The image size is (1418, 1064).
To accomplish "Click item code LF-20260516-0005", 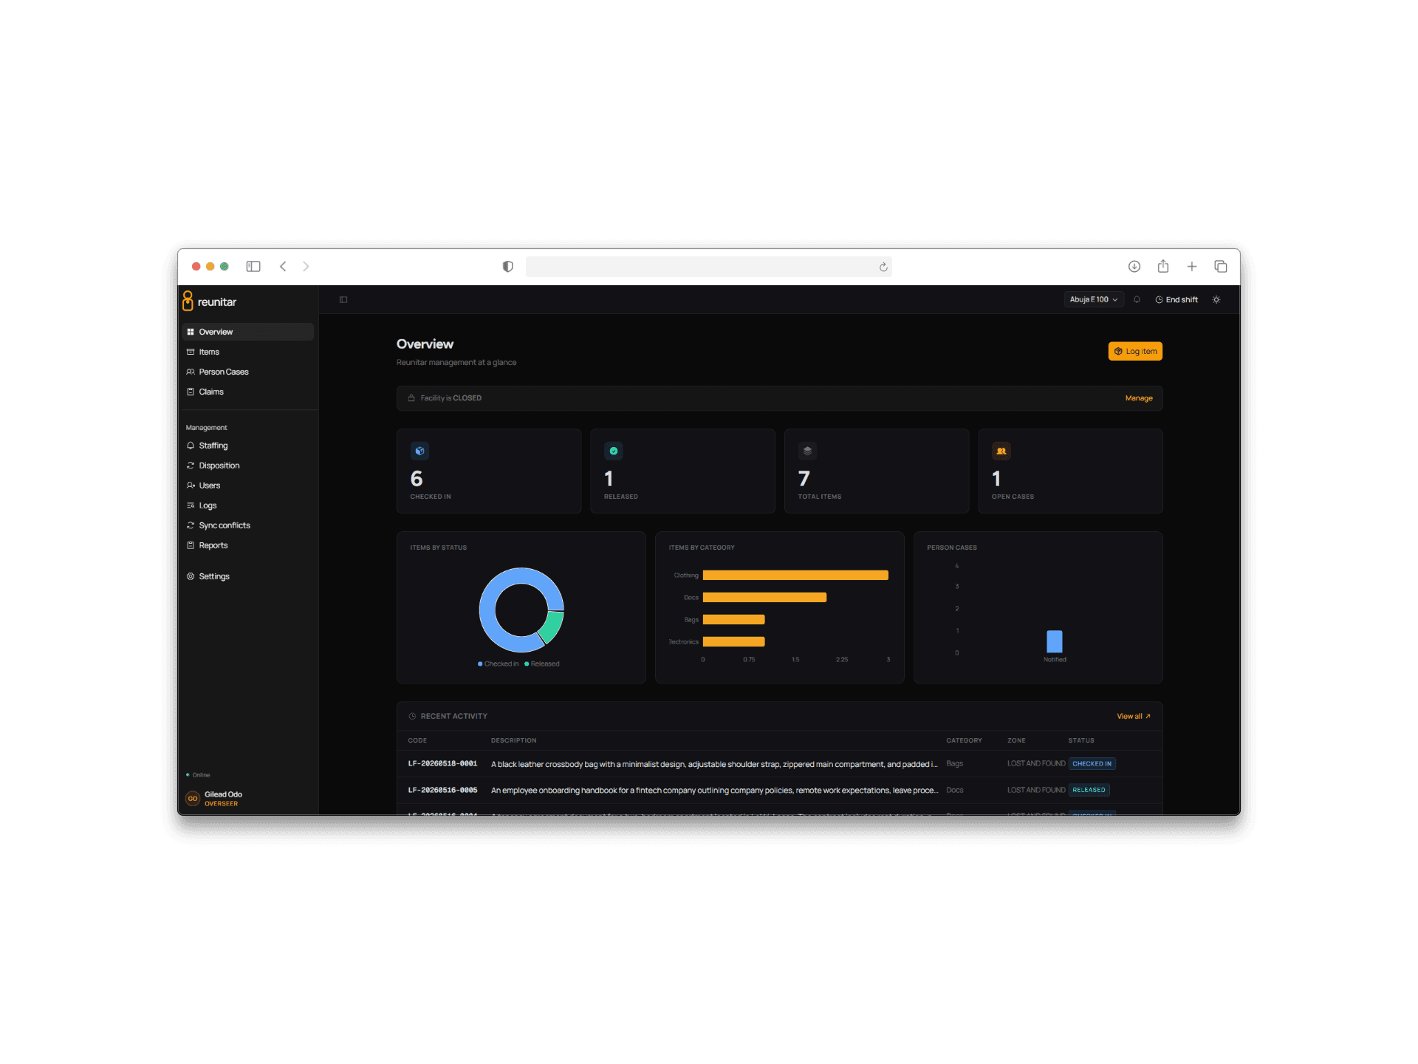I will 443,790.
